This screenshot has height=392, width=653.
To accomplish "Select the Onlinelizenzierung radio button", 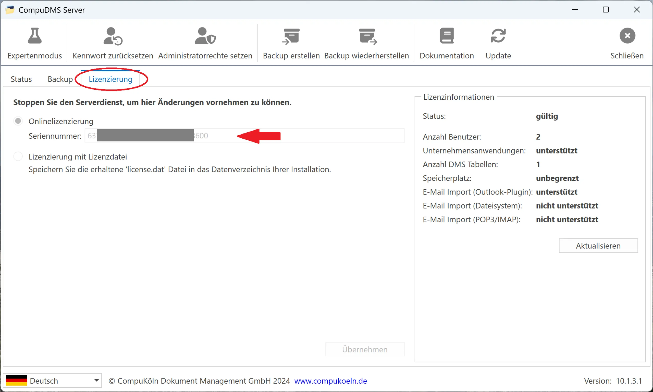I will [18, 121].
